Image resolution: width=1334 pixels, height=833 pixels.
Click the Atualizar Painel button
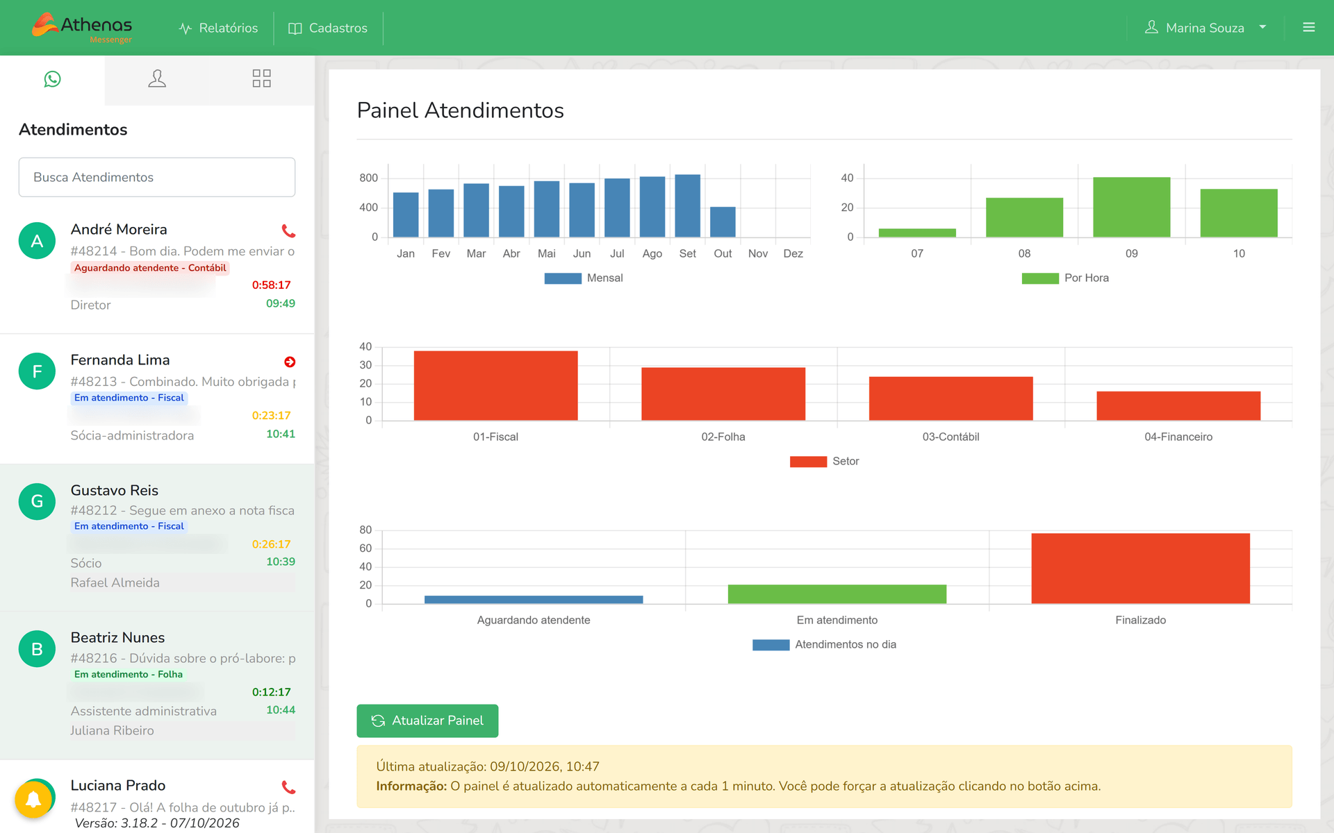tap(427, 721)
